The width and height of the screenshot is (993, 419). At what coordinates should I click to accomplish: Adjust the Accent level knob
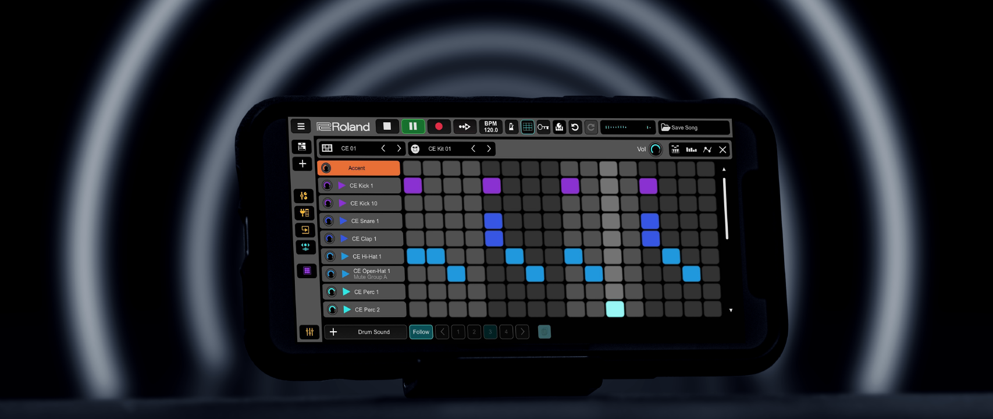pos(326,168)
